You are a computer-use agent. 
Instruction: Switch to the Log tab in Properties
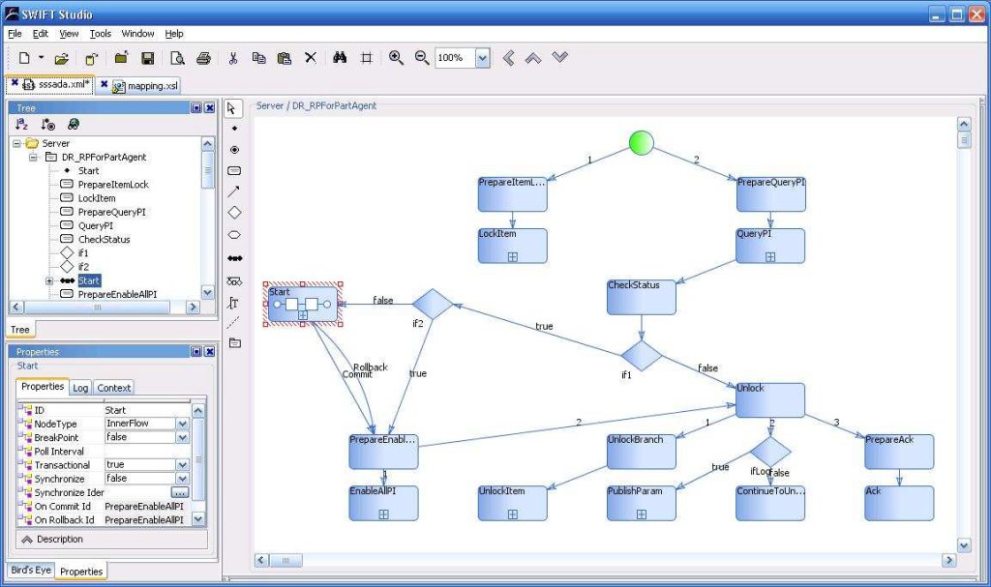(80, 388)
